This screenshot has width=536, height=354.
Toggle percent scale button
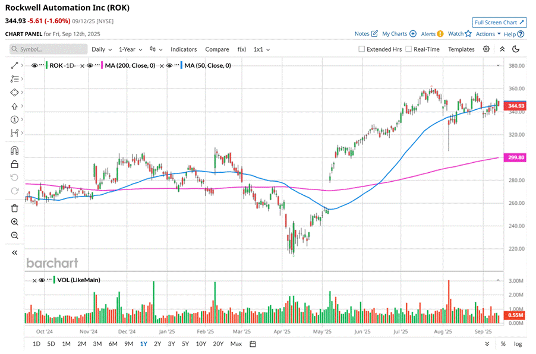(503, 344)
